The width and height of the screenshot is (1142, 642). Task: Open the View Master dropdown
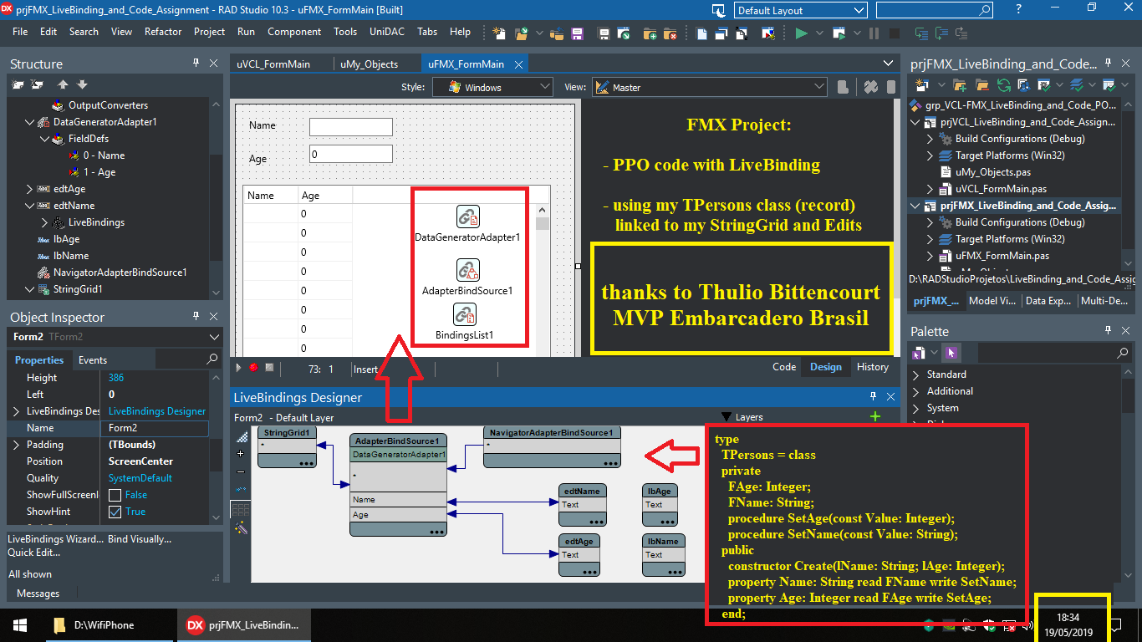click(819, 87)
